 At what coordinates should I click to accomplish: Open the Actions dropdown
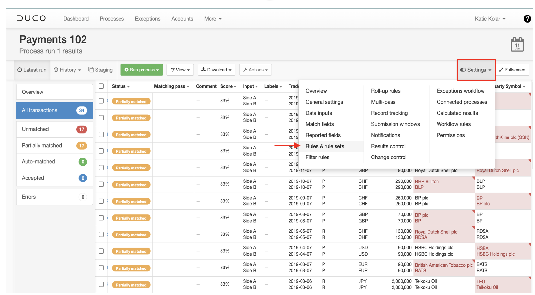coord(256,70)
